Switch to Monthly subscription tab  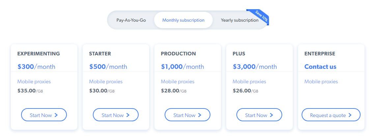coord(183,20)
